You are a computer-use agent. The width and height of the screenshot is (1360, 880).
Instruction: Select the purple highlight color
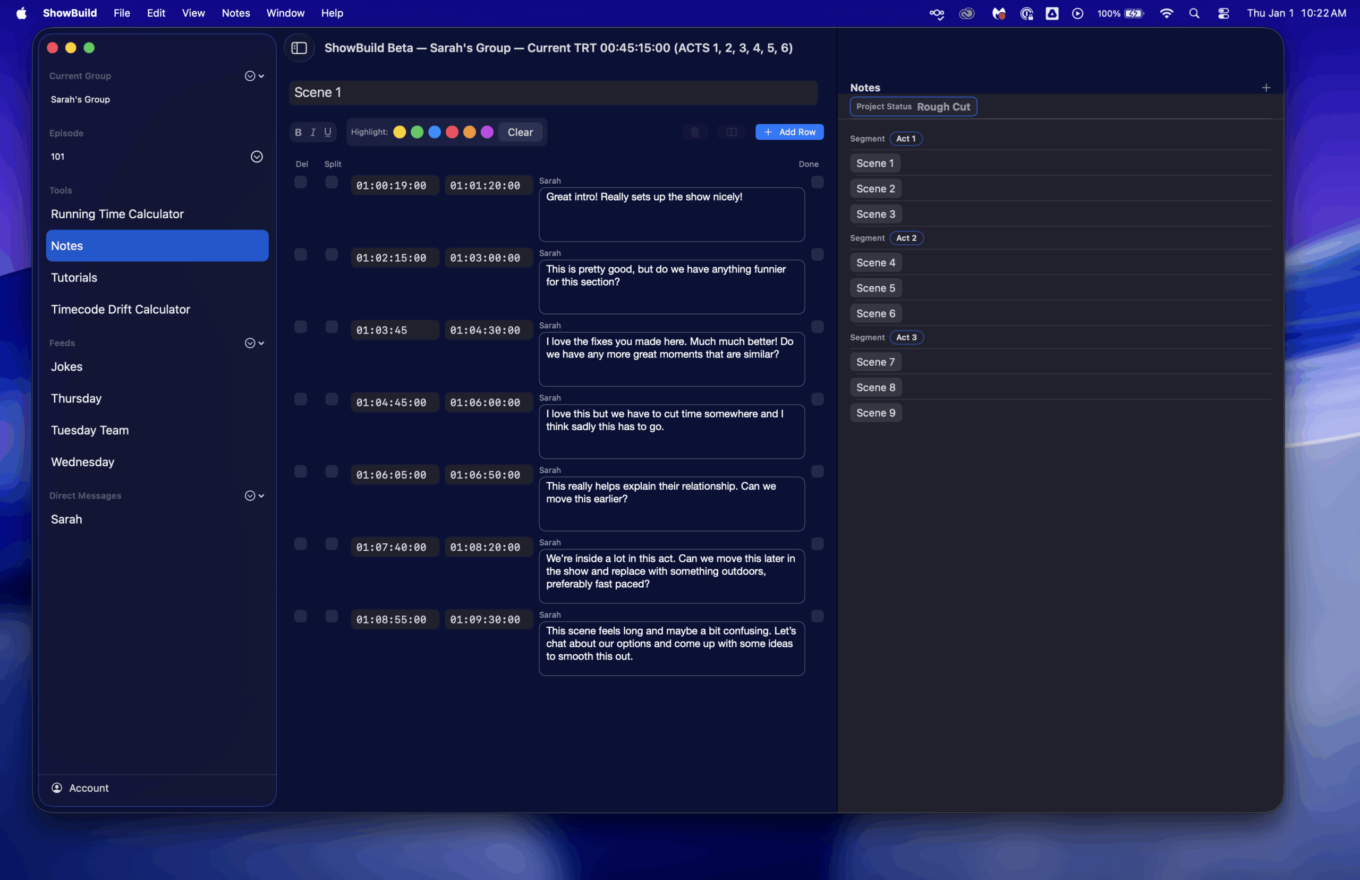point(487,132)
